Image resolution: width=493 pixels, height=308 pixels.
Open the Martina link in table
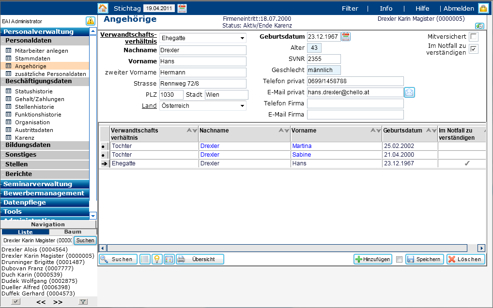coord(302,146)
